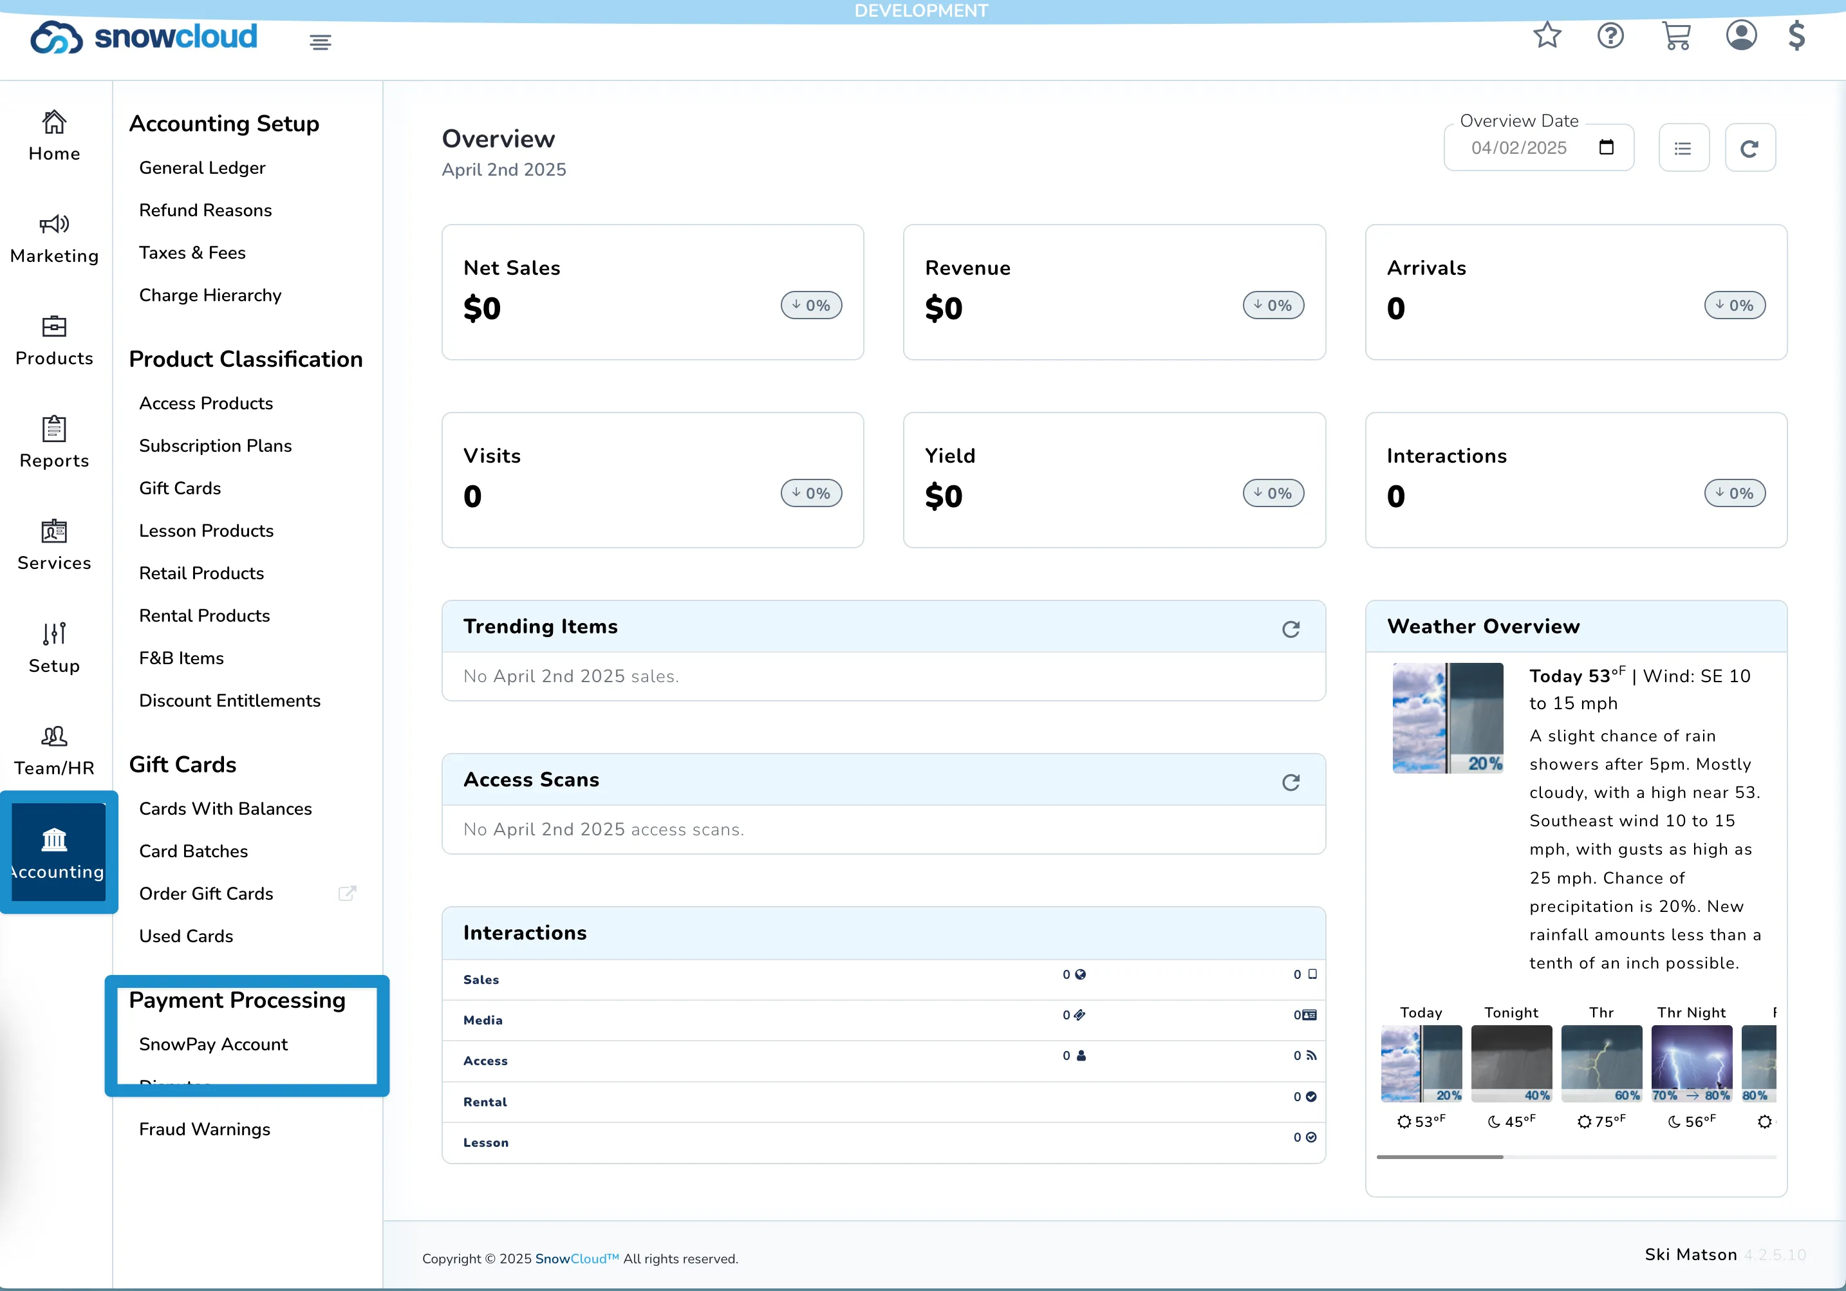Image resolution: width=1846 pixels, height=1291 pixels.
Task: Select the Accounting bank icon
Action: coord(54,840)
